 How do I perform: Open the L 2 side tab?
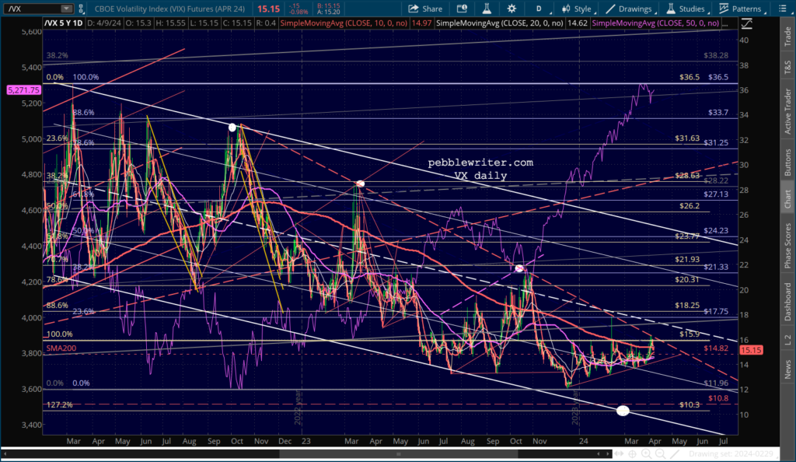[x=787, y=341]
